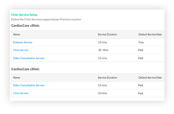Click the Clinic Service Setup heading

(x=24, y=15)
